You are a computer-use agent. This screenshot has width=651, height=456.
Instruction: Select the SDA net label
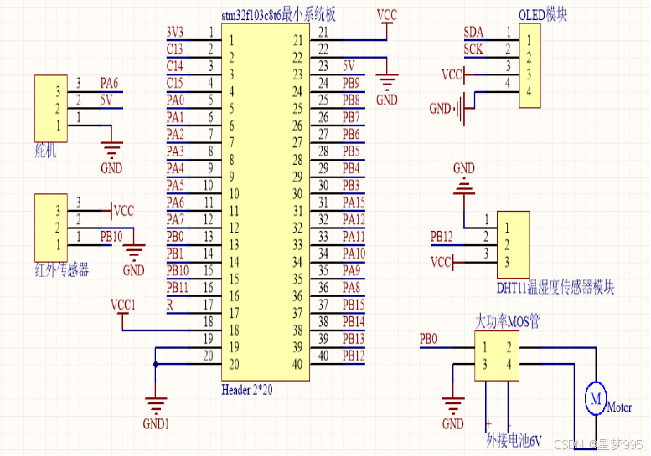[473, 33]
